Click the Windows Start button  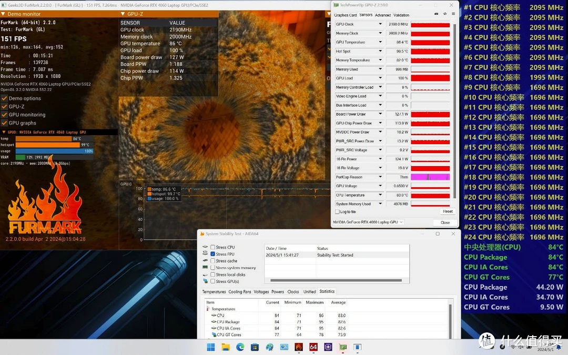pyautogui.click(x=211, y=347)
